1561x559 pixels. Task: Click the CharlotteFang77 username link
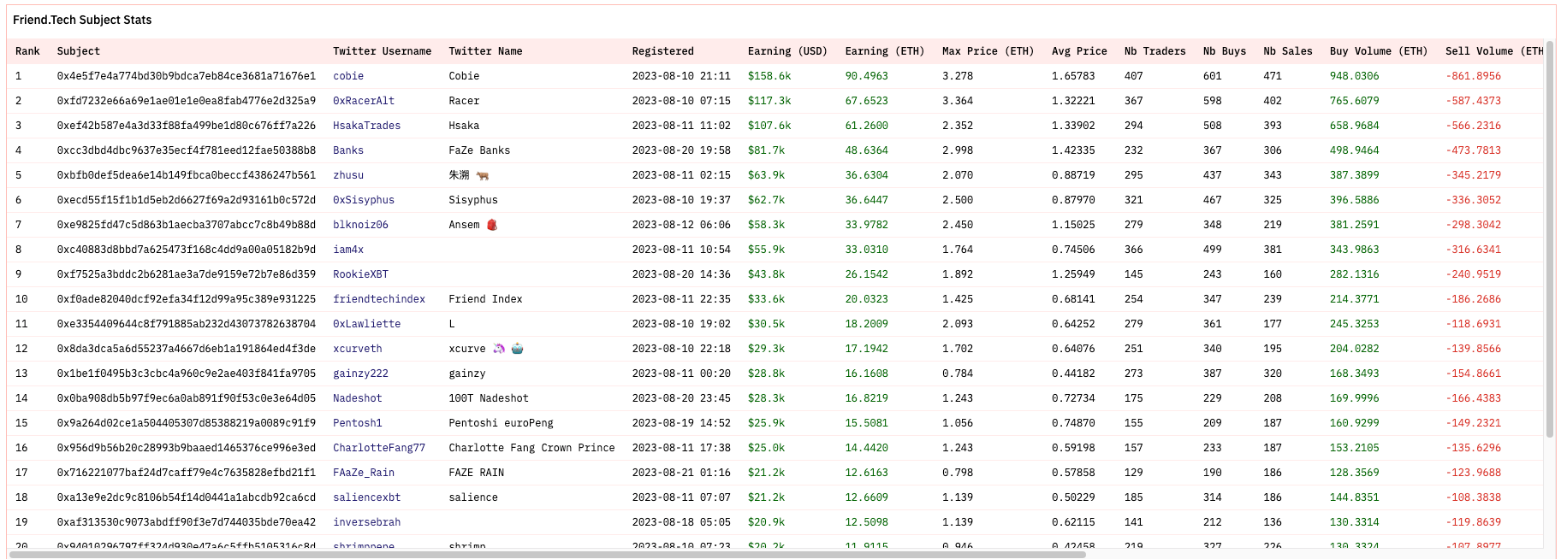point(378,448)
